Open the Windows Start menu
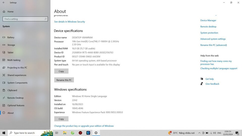Viewport: 242px width, 136px height. click(4, 133)
